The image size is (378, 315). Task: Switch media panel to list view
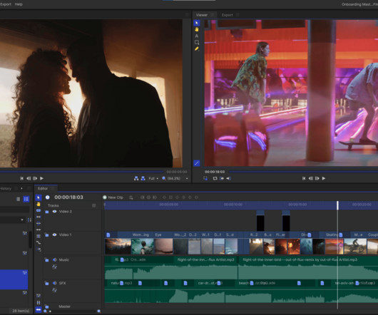click(26, 199)
